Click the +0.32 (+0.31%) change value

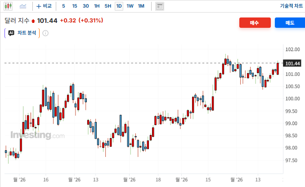[x=81, y=20]
